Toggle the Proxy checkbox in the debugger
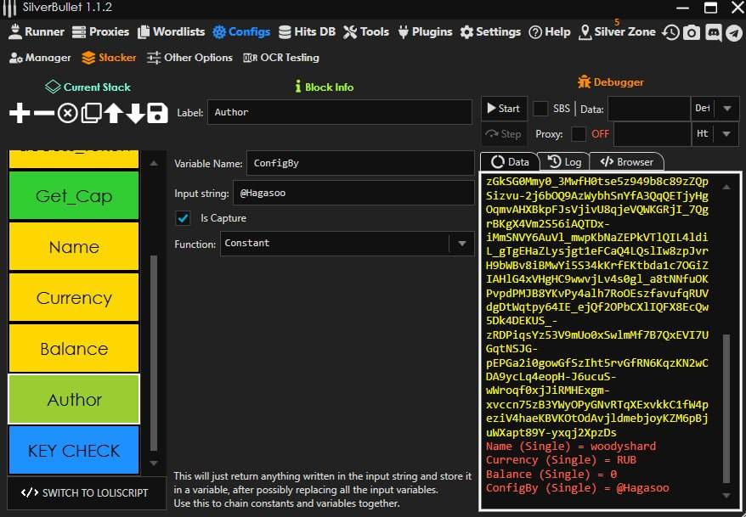 (x=579, y=134)
